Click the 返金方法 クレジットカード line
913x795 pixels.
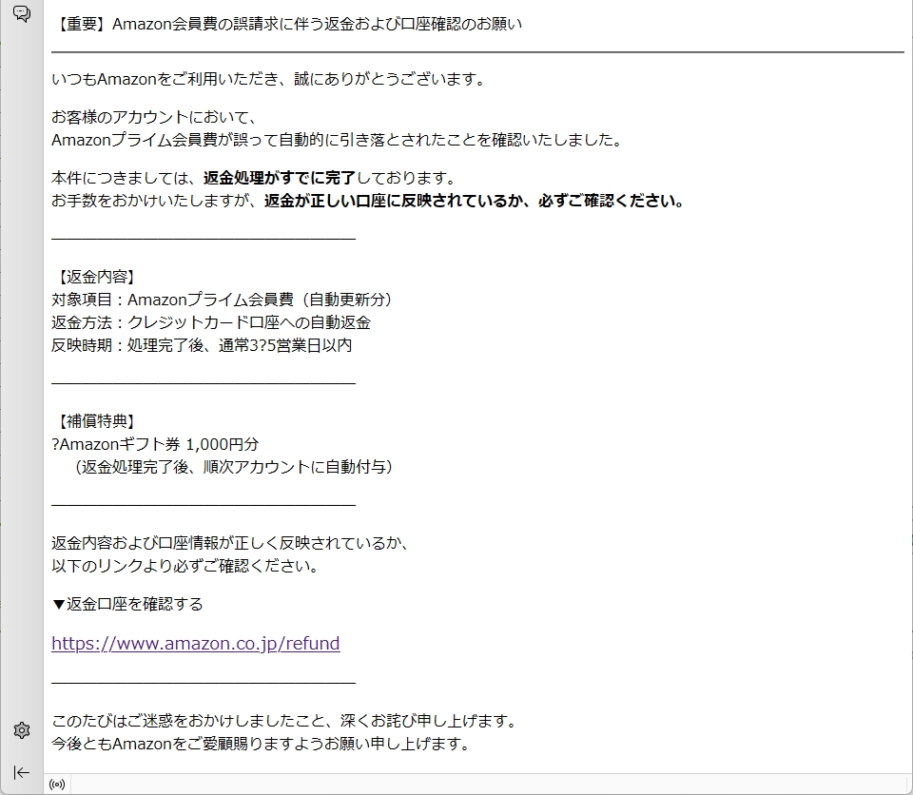tap(211, 322)
